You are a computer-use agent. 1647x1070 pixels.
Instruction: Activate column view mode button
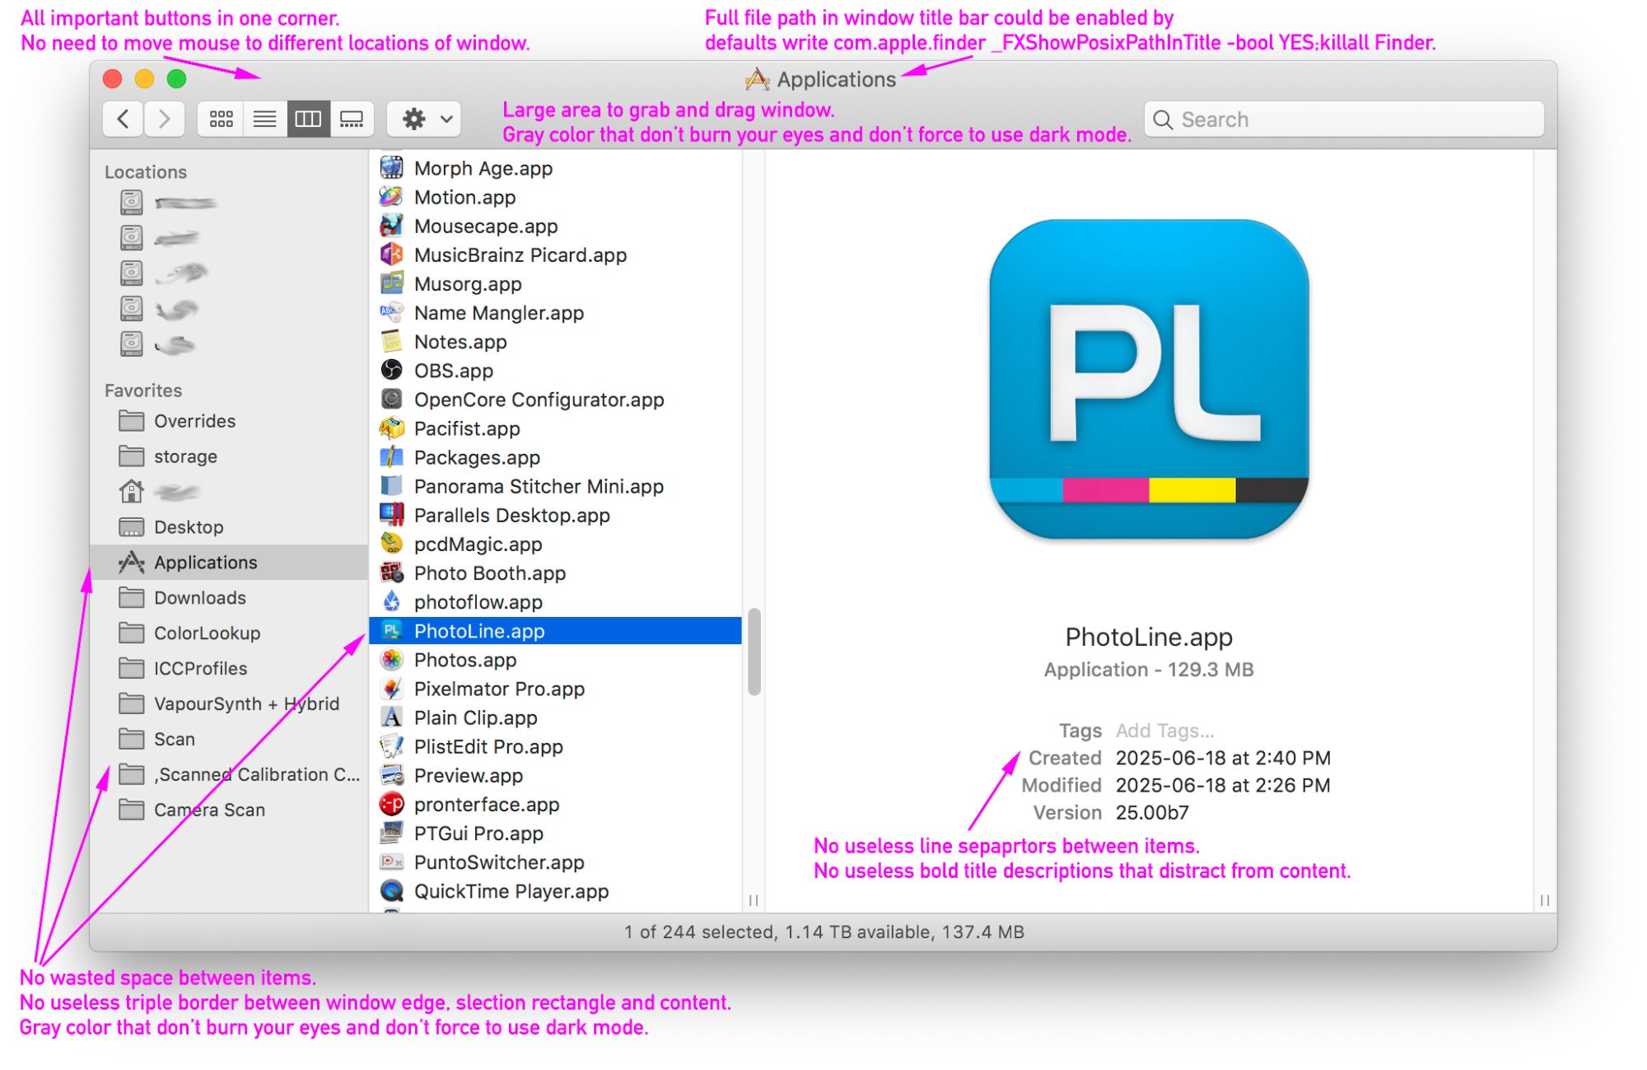coord(308,119)
